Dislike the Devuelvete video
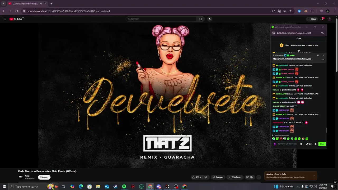Image resolution: width=338 pixels, height=190 pixels. point(206,177)
